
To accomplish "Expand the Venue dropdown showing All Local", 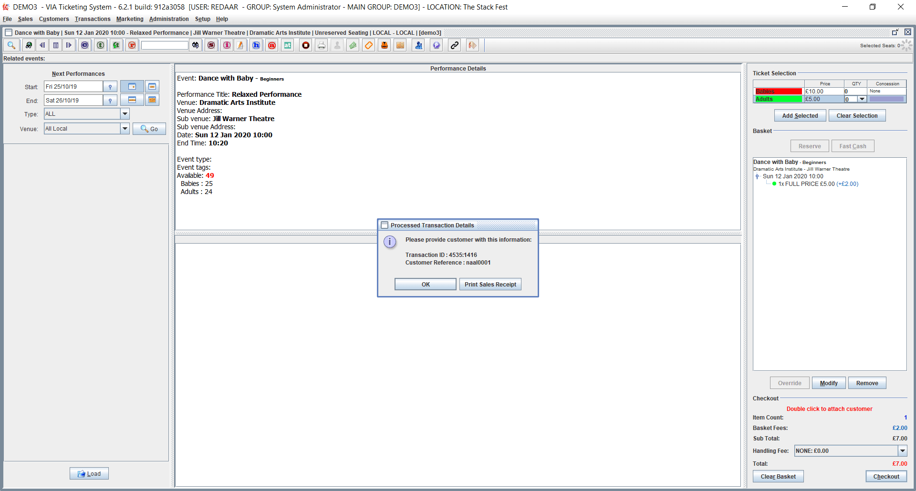I will coord(125,129).
